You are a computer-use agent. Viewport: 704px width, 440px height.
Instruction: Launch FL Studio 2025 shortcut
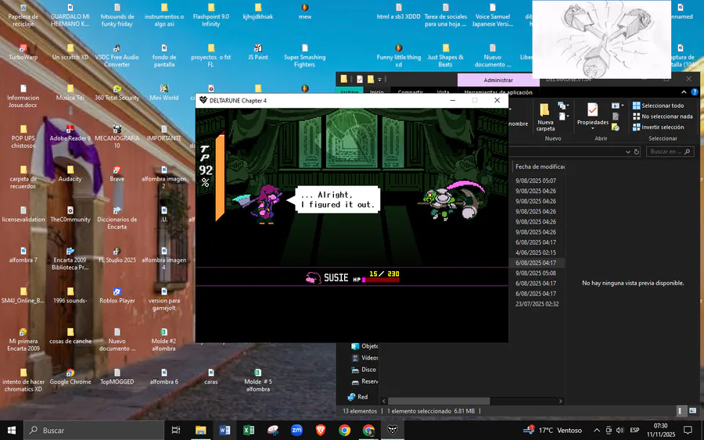coord(117,255)
